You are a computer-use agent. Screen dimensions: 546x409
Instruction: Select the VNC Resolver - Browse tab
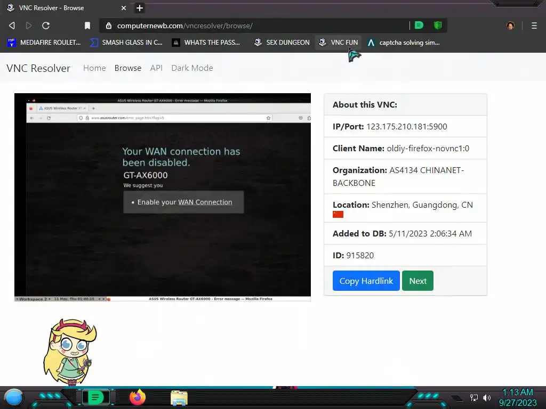(x=67, y=8)
